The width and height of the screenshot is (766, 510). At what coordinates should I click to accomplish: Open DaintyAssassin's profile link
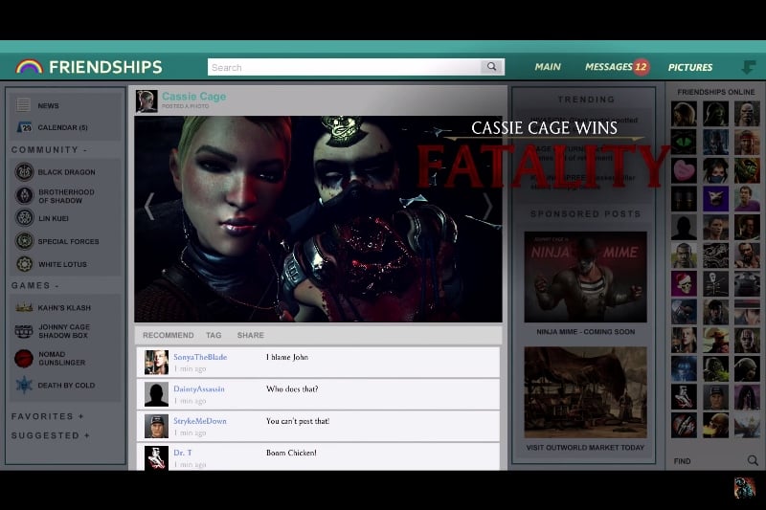click(x=199, y=389)
